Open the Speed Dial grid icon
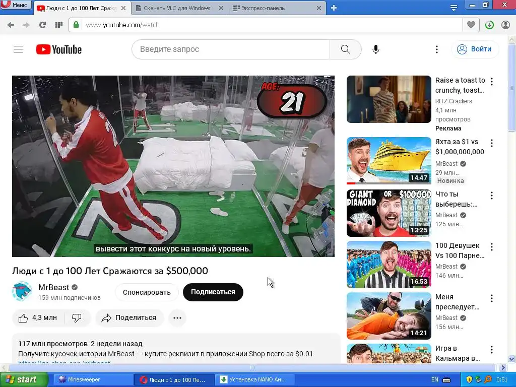Screen dimensions: 516x387 59,25
